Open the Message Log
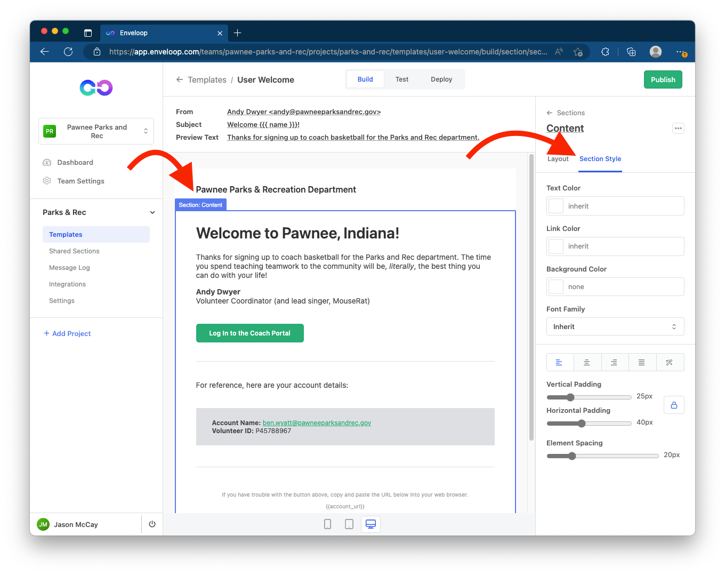This screenshot has width=725, height=575. (x=69, y=267)
